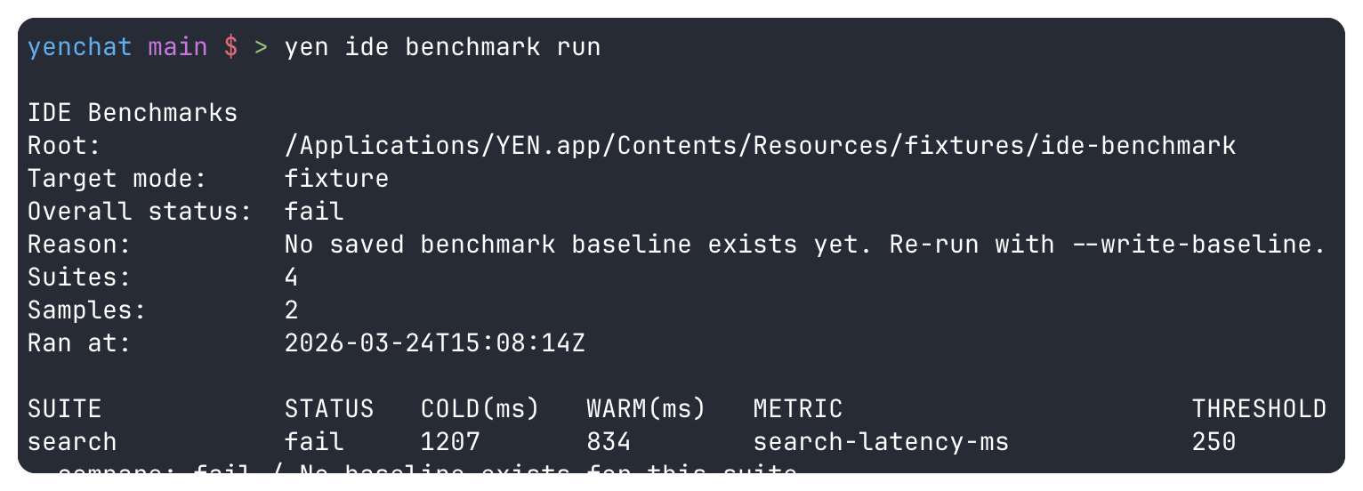
Task: Click the 'SUITE' column header
Action: pyautogui.click(x=65, y=409)
